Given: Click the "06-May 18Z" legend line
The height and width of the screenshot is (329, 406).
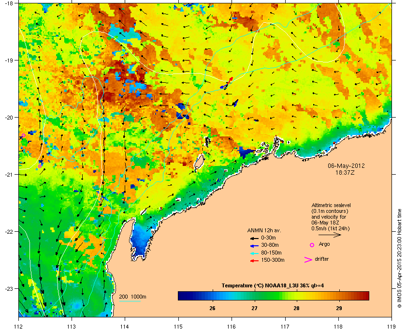Looking at the screenshot, I should click(325, 223).
